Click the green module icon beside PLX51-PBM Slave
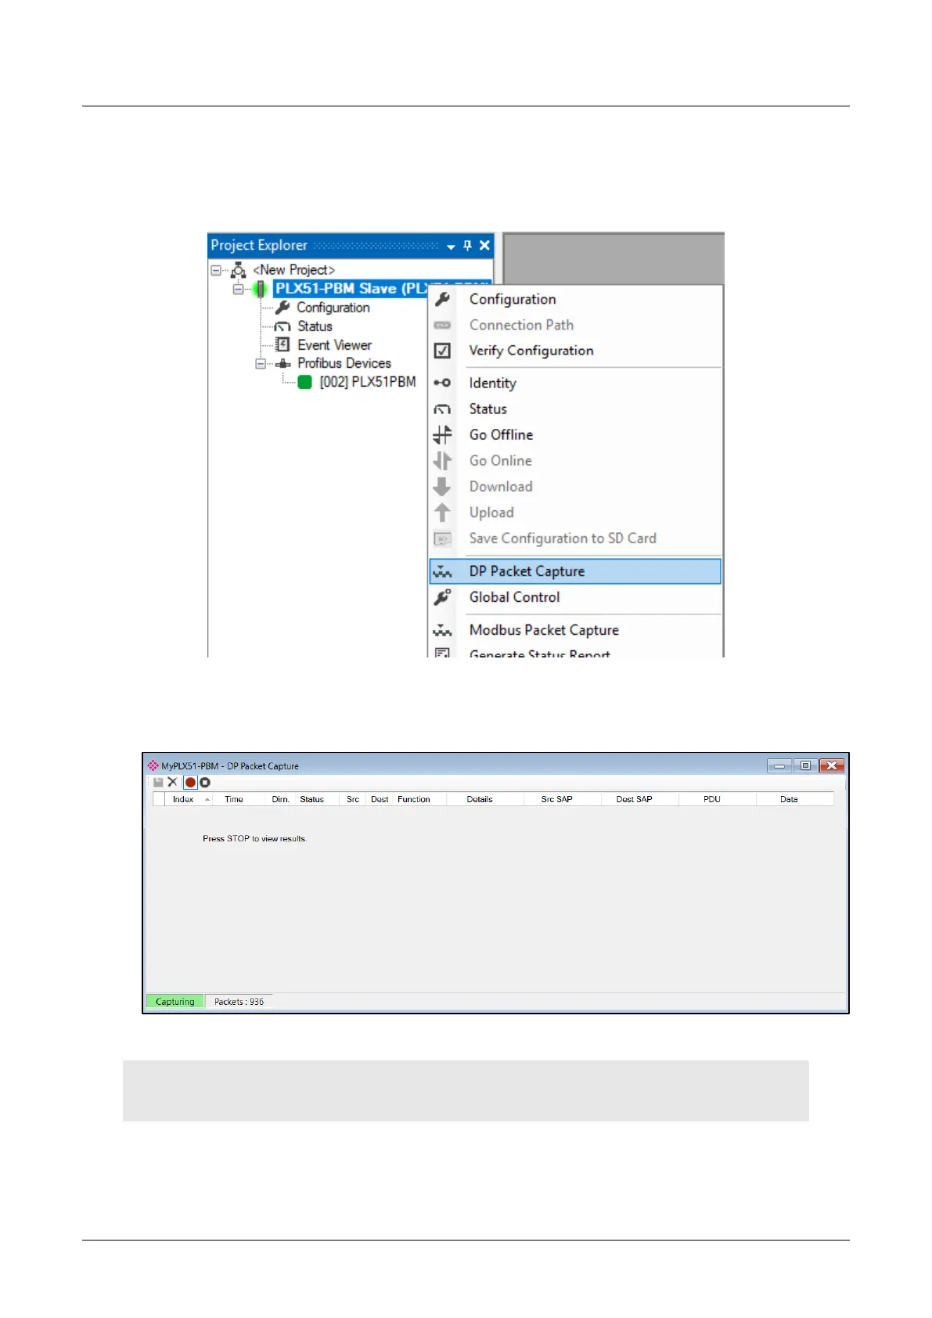 click(261, 289)
